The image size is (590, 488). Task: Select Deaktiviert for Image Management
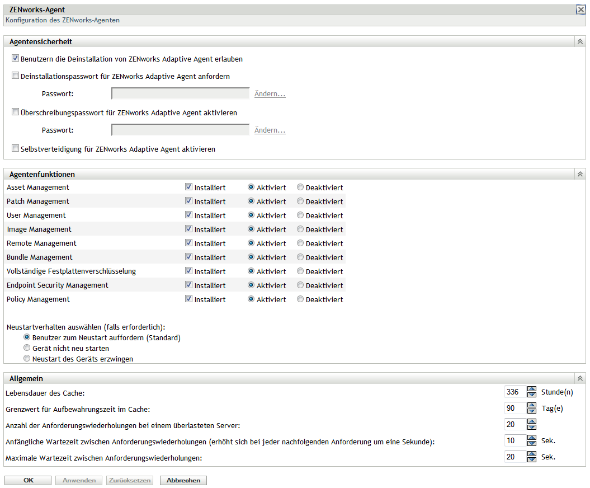(x=300, y=228)
